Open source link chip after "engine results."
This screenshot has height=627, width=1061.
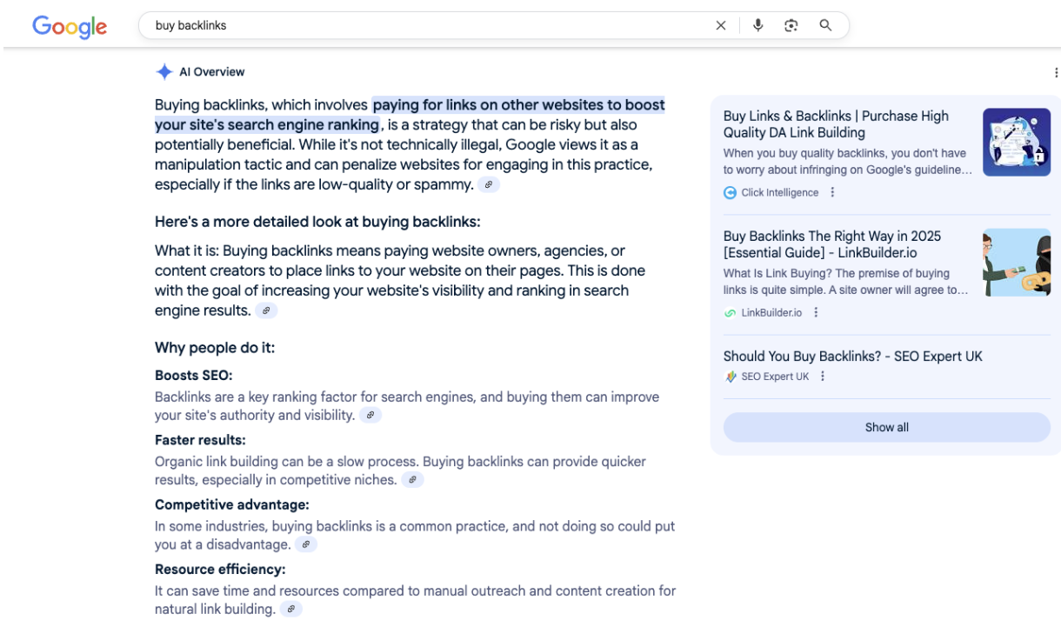tap(266, 310)
